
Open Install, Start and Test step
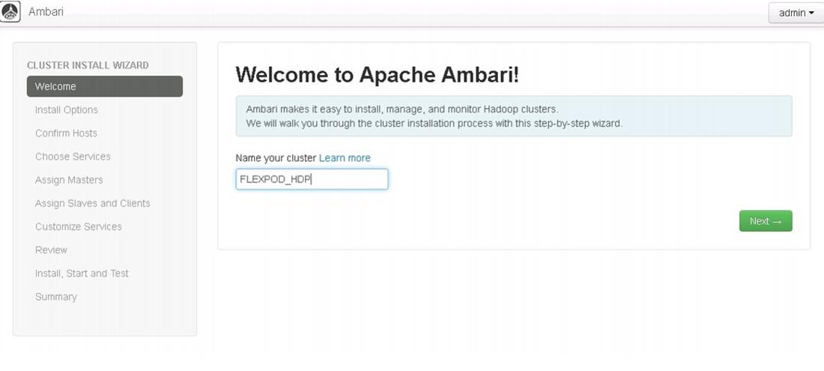point(82,274)
